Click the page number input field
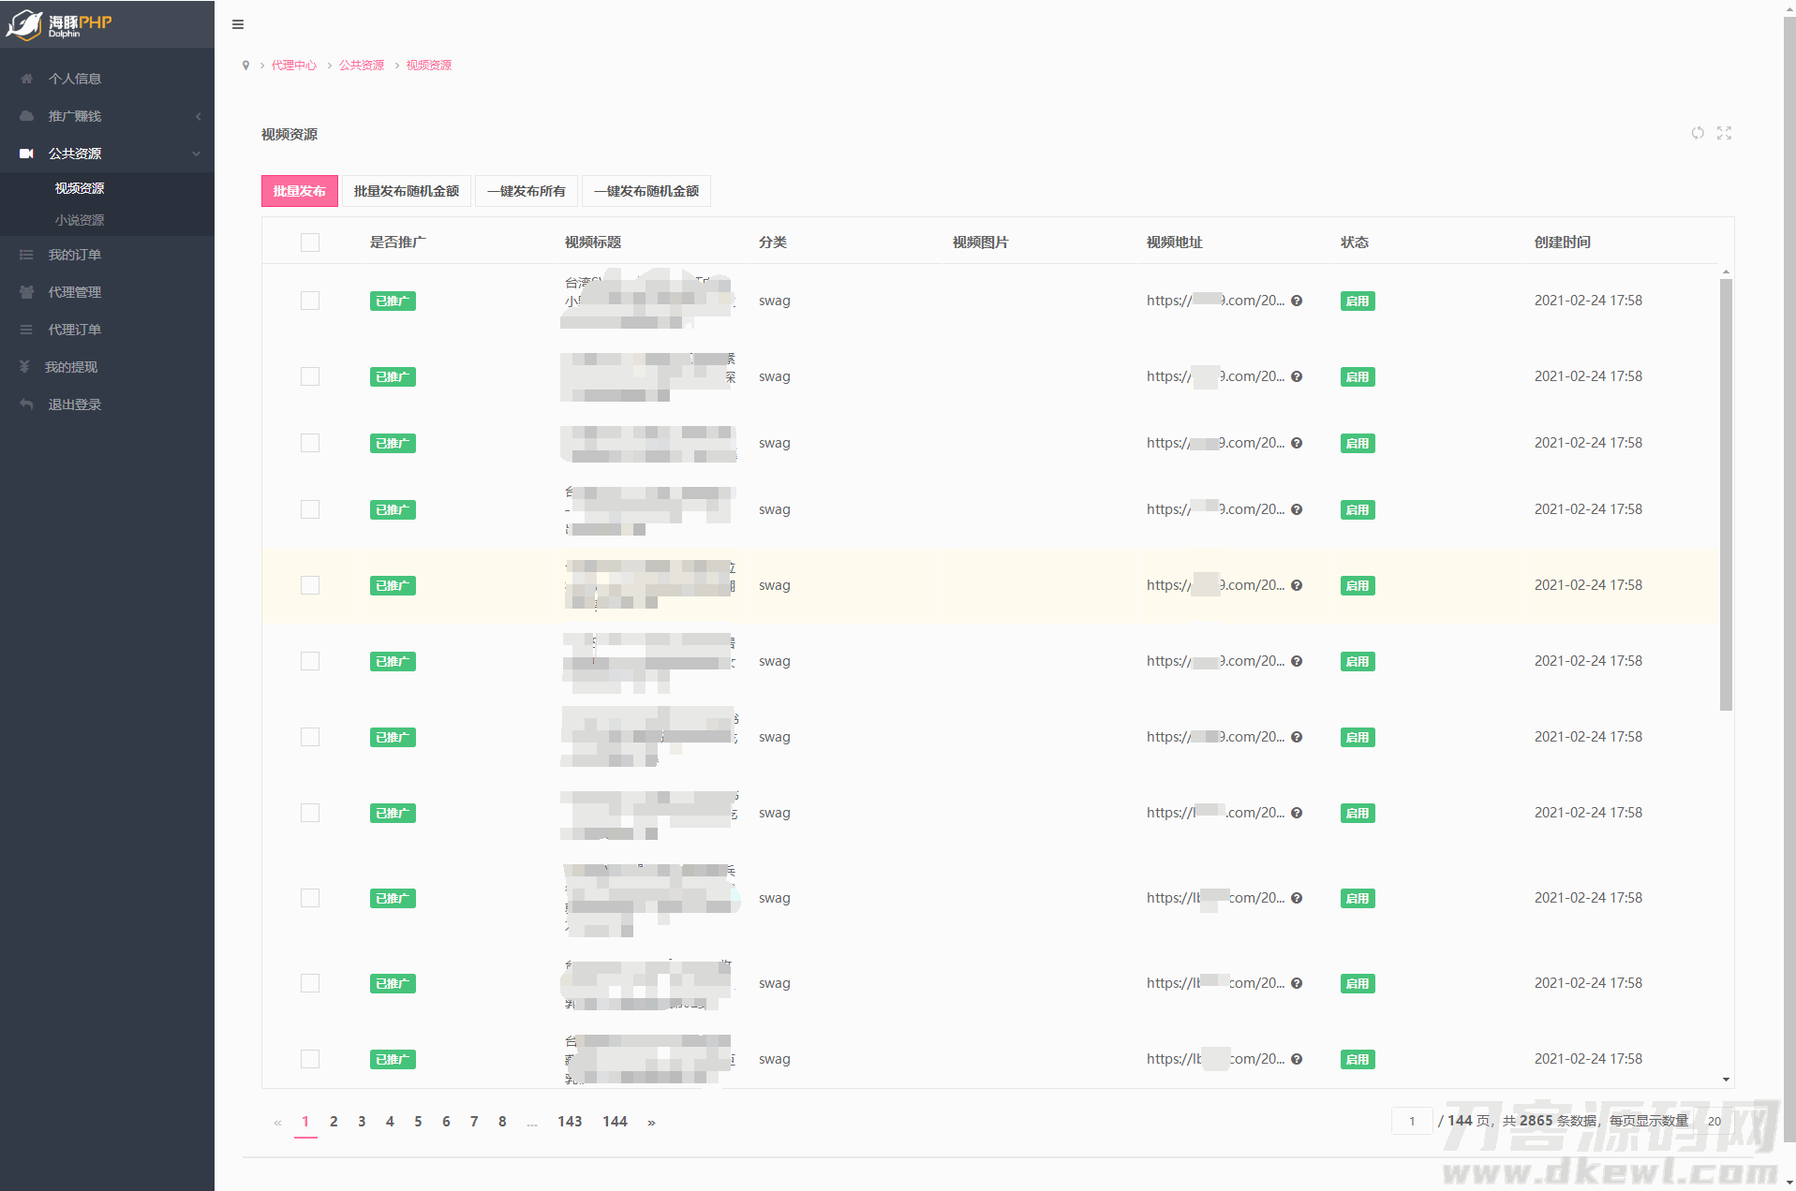Viewport: 1796px width, 1191px height. tap(1412, 1121)
